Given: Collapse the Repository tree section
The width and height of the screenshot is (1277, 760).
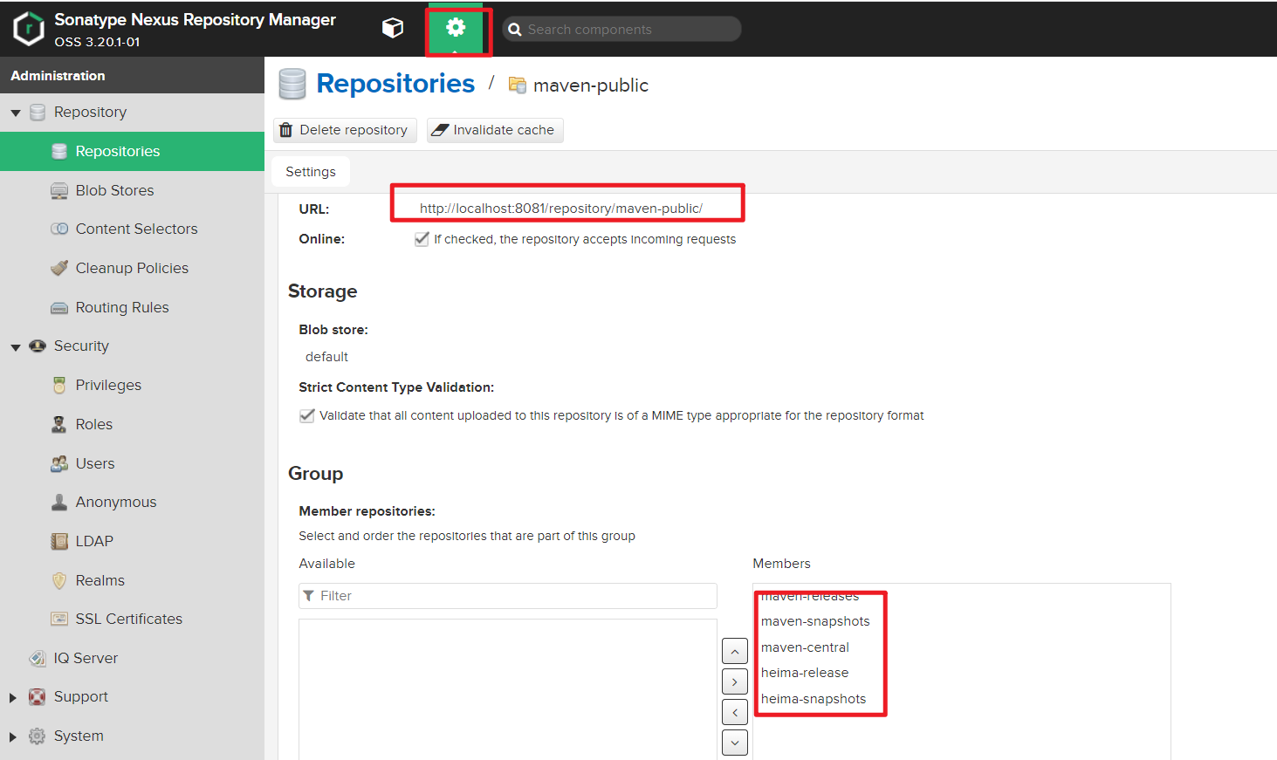Looking at the screenshot, I should point(16,113).
